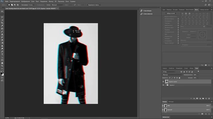This screenshot has width=213, height=119.
Task: Click New Adjustment Layer icon
Action: (200, 99)
